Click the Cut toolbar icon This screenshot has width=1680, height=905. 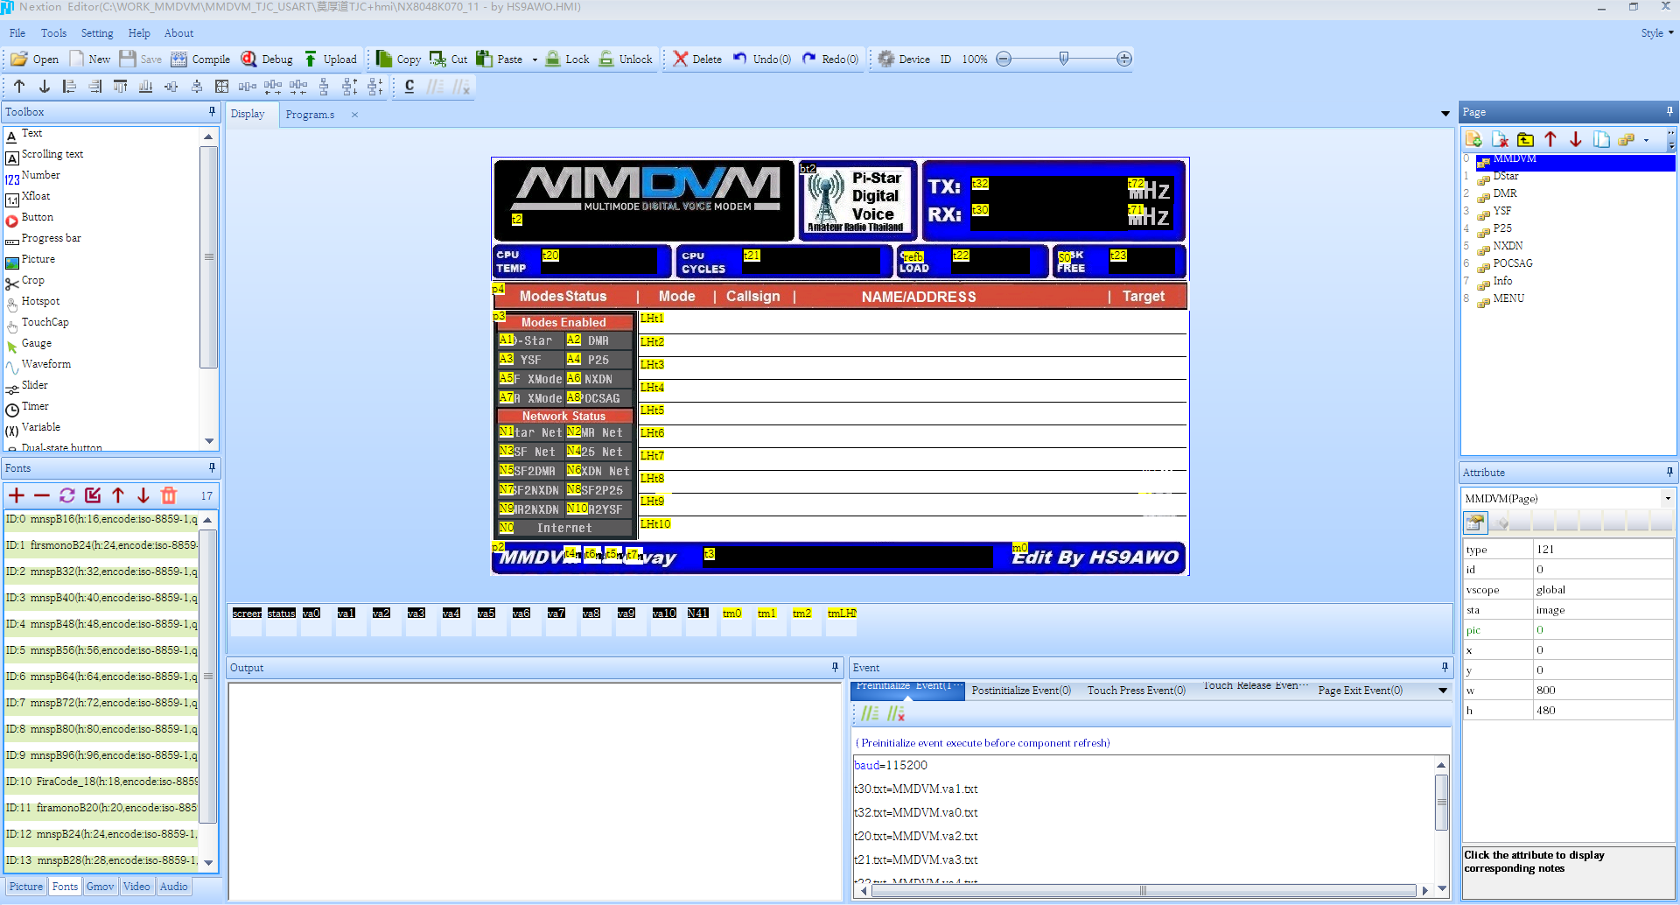[x=437, y=59]
